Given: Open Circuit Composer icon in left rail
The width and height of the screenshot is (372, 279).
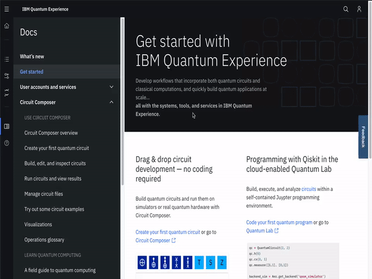Looking at the screenshot, I should 7,76.
